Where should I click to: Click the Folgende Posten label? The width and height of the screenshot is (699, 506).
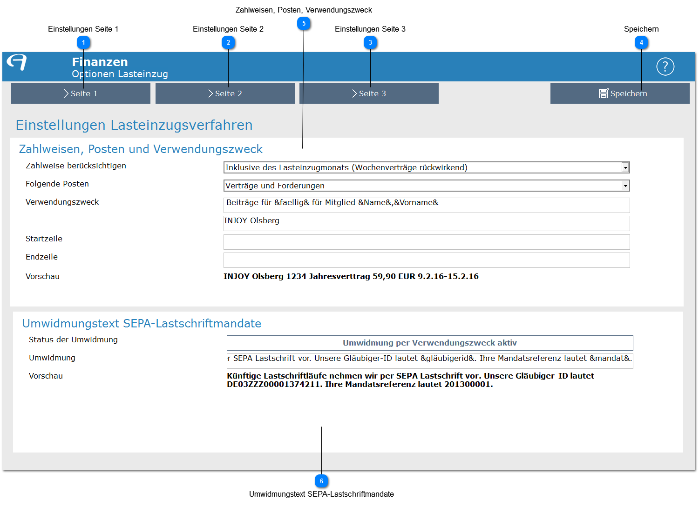57,184
